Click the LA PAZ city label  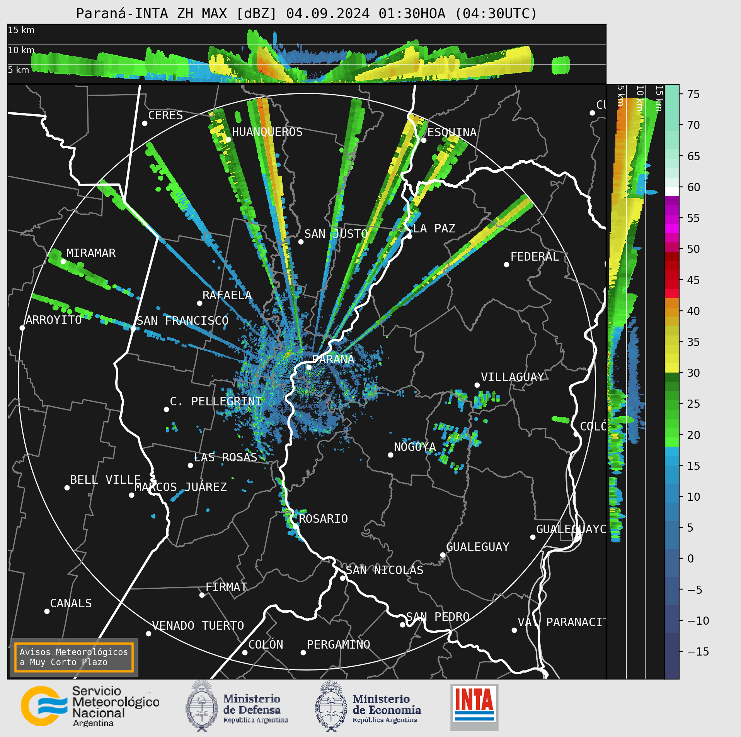434,229
